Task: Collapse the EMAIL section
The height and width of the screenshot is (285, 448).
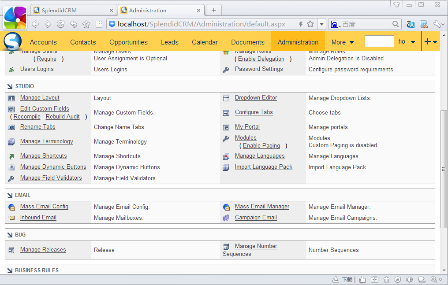Action: coord(10,195)
